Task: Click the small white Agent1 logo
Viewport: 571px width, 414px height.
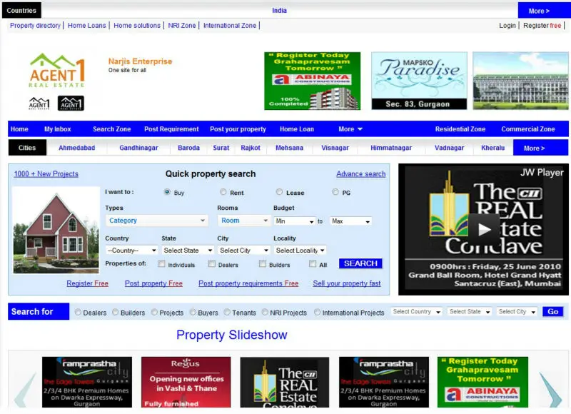Action: coord(39,103)
